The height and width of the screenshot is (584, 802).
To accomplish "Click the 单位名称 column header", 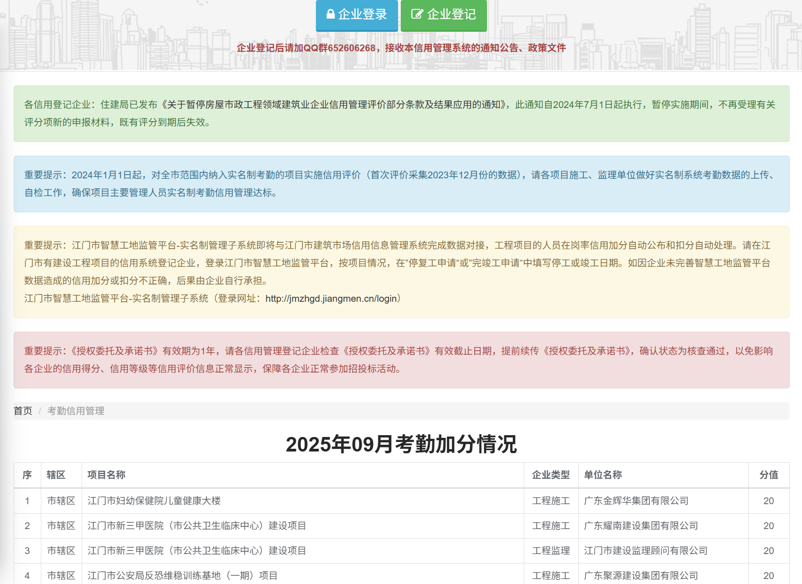I will pyautogui.click(x=603, y=475).
